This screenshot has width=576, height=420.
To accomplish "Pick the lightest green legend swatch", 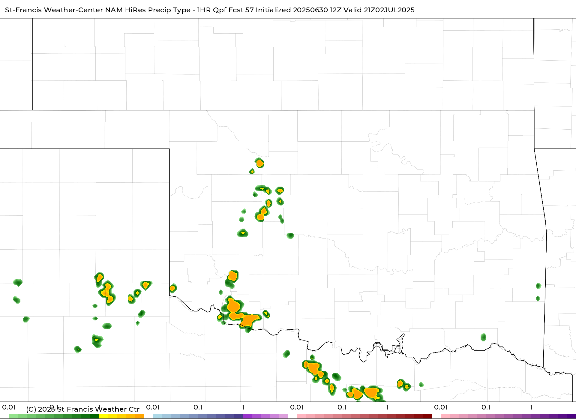I will pos(13,416).
